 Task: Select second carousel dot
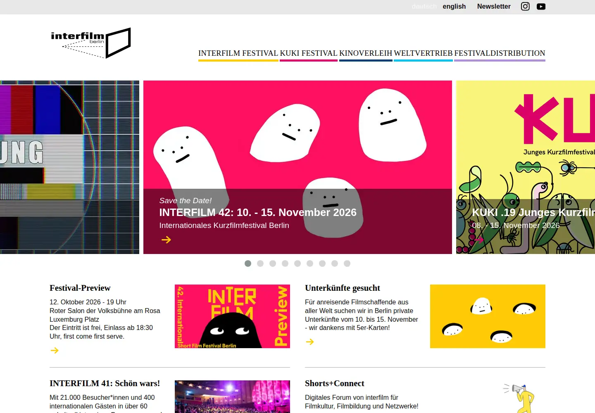[x=260, y=263]
